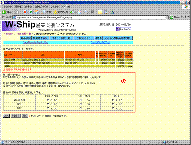191x145 pixels.
Task: Click the intranet zone icon in status bar
Action: click(164, 142)
